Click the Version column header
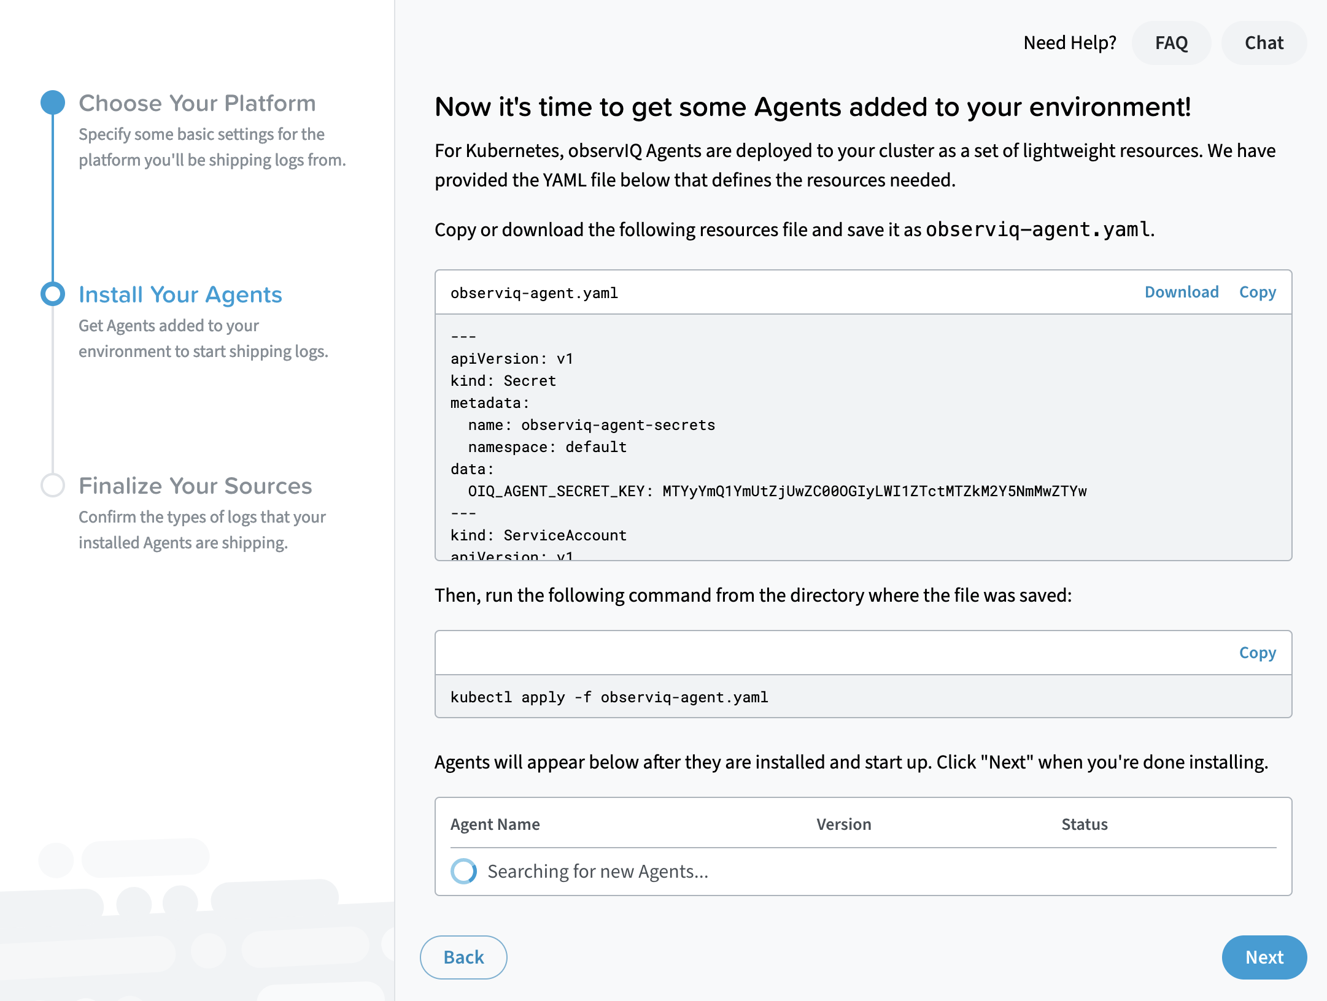This screenshot has height=1001, width=1327. pos(843,824)
